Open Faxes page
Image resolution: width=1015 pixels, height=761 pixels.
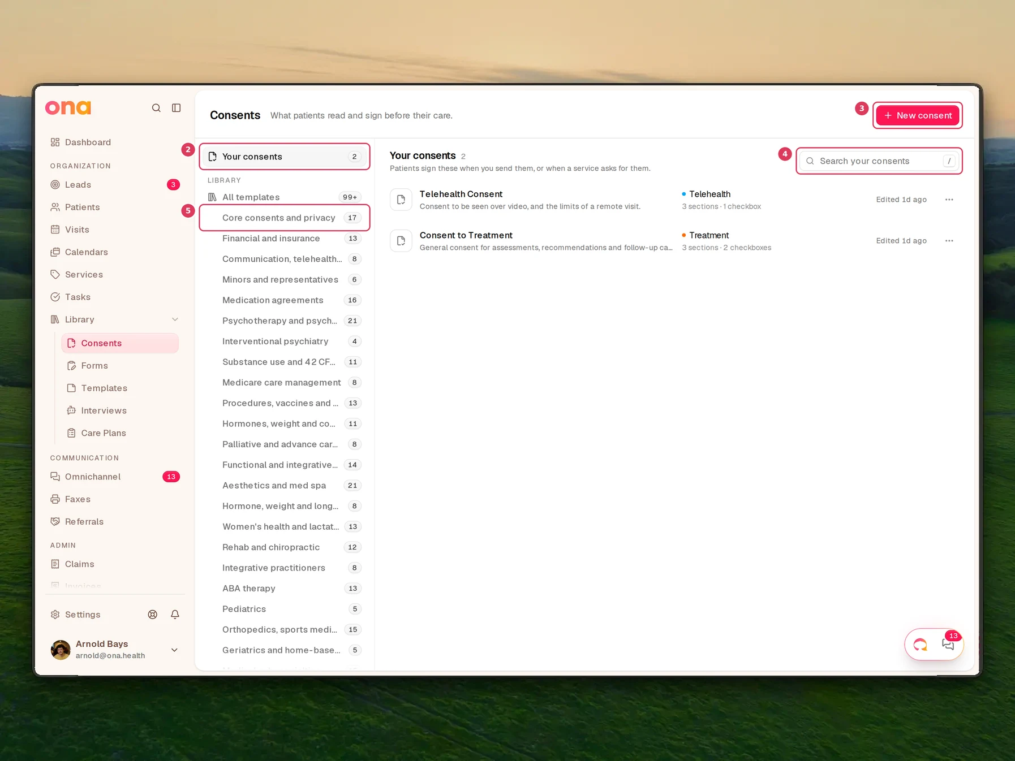point(115,499)
